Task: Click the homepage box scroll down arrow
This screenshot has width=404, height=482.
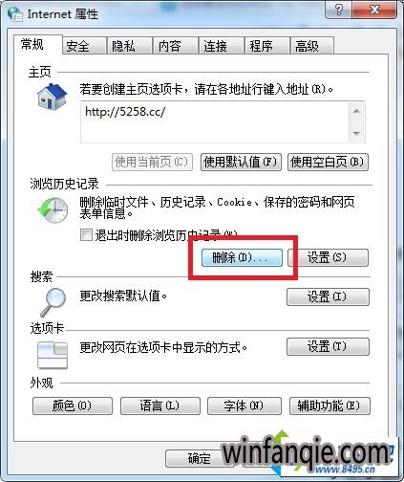Action: 356,133
